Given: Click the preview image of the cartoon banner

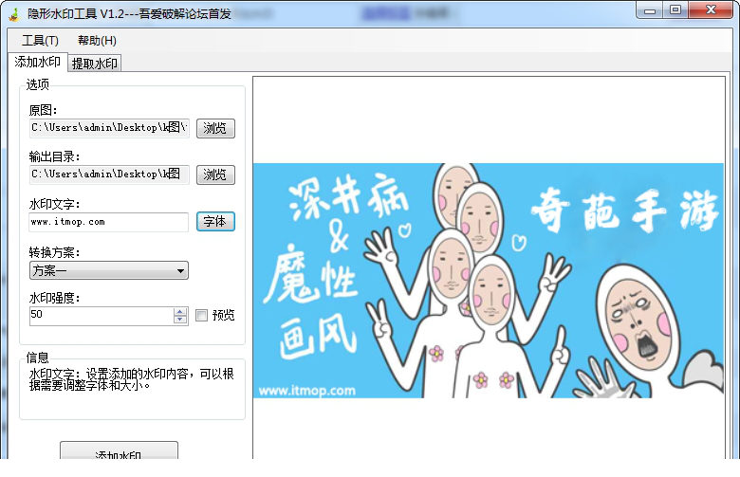Looking at the screenshot, I should click(x=488, y=281).
